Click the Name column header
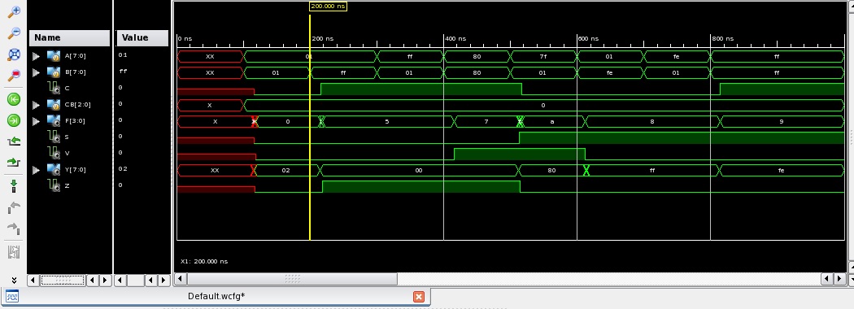Image resolution: width=854 pixels, height=309 pixels. pos(70,37)
